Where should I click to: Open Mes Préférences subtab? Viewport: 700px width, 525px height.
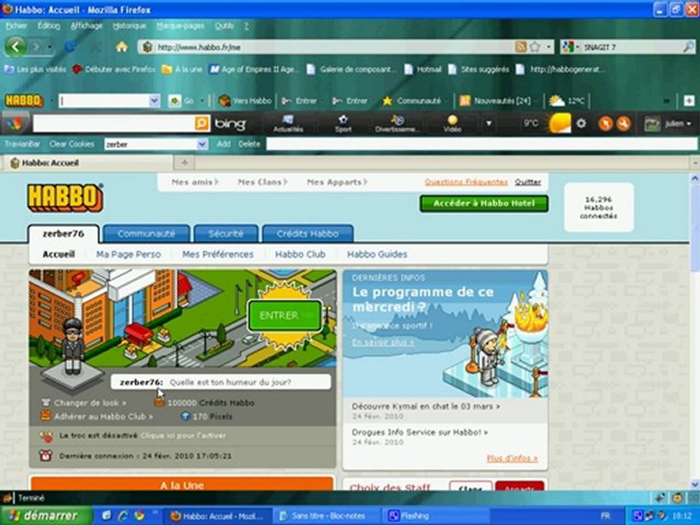(x=218, y=254)
